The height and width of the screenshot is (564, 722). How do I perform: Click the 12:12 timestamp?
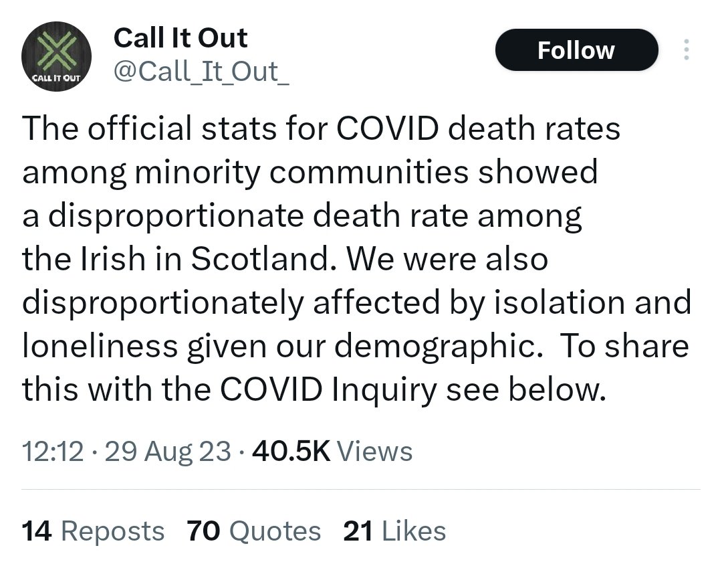(x=53, y=452)
